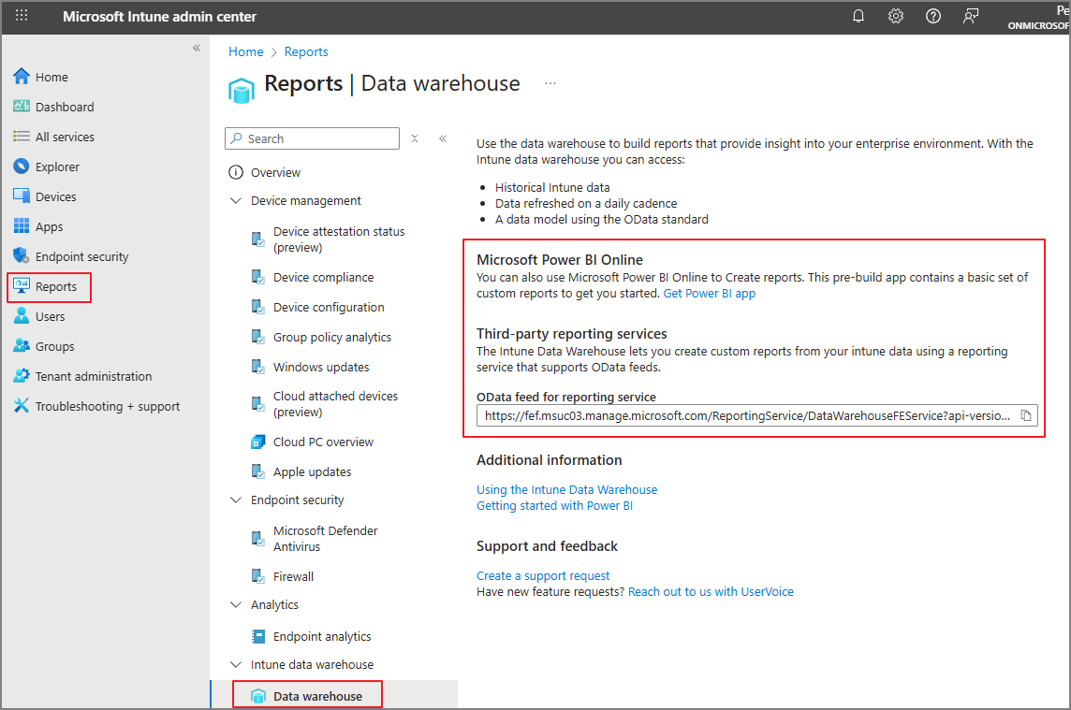This screenshot has height=710, width=1071.
Task: Click the Reports monitor icon
Action: point(22,286)
